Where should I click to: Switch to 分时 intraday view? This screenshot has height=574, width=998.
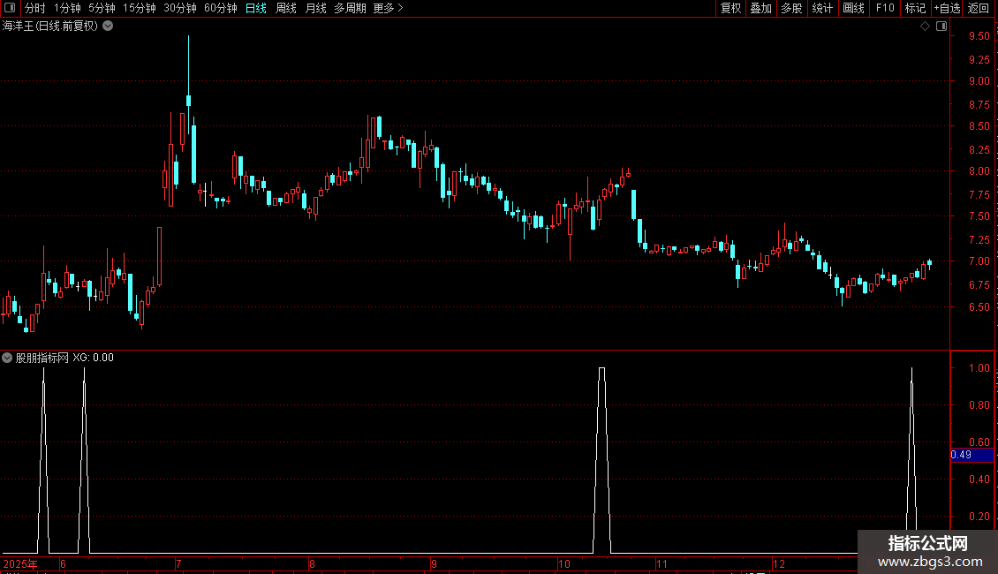[35, 8]
